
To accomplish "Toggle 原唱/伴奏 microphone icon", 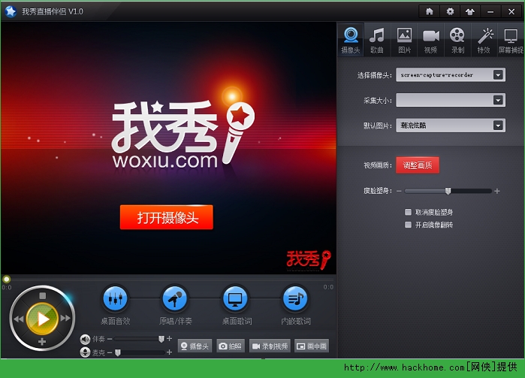I will pos(175,298).
